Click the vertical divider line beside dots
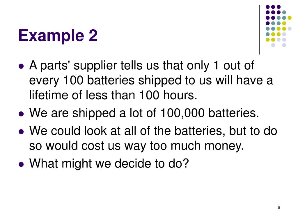This screenshot has height=223, width=298. point(259,30)
